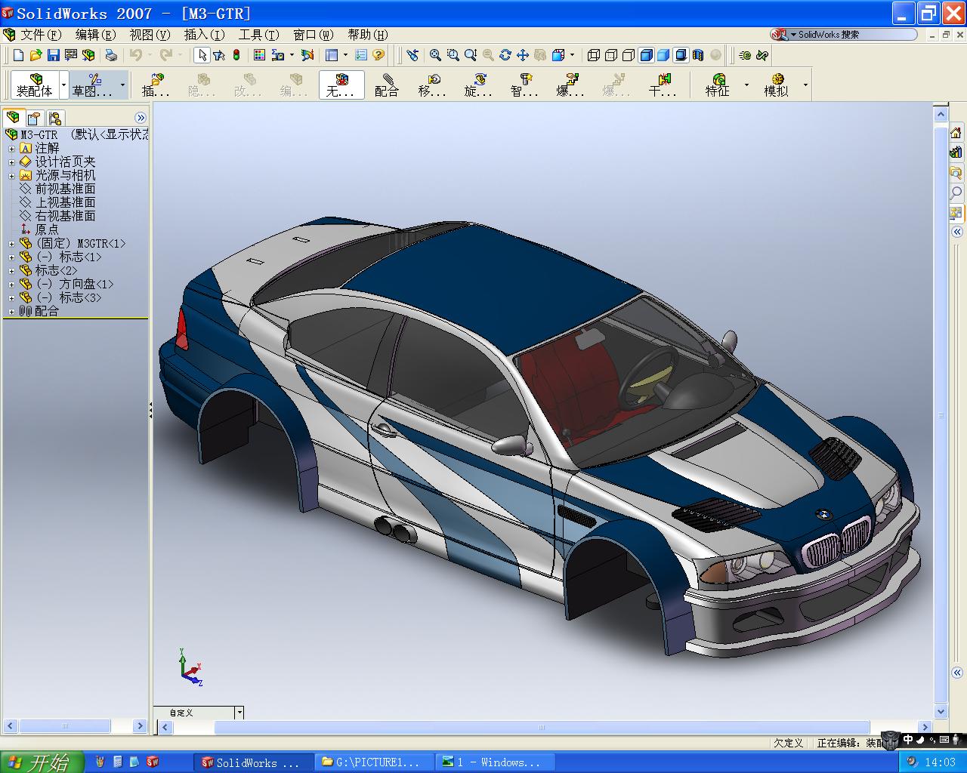Select the Move Component (移...) tool
The height and width of the screenshot is (773, 967).
tap(433, 85)
